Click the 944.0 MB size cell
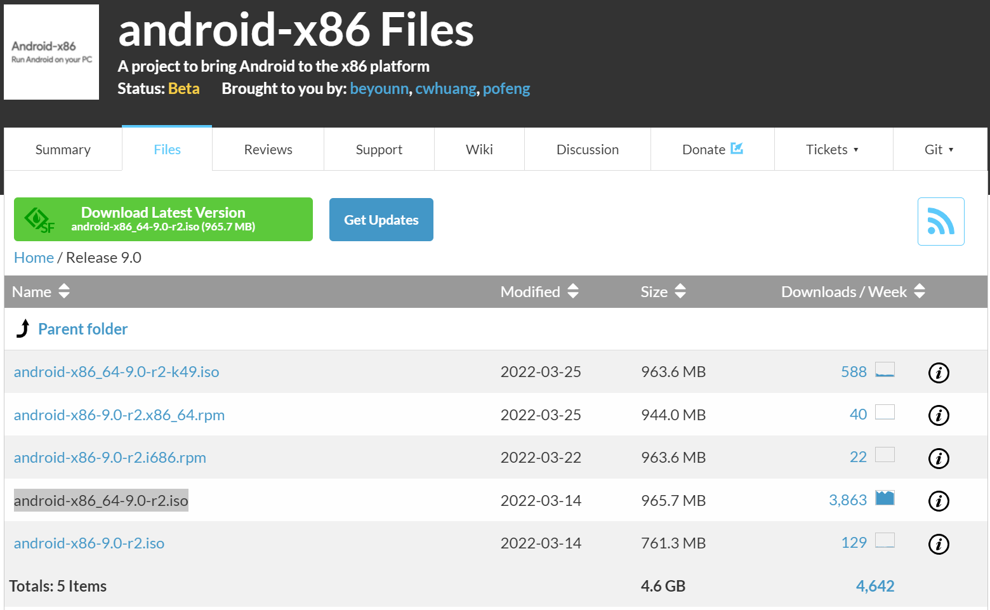 click(673, 415)
